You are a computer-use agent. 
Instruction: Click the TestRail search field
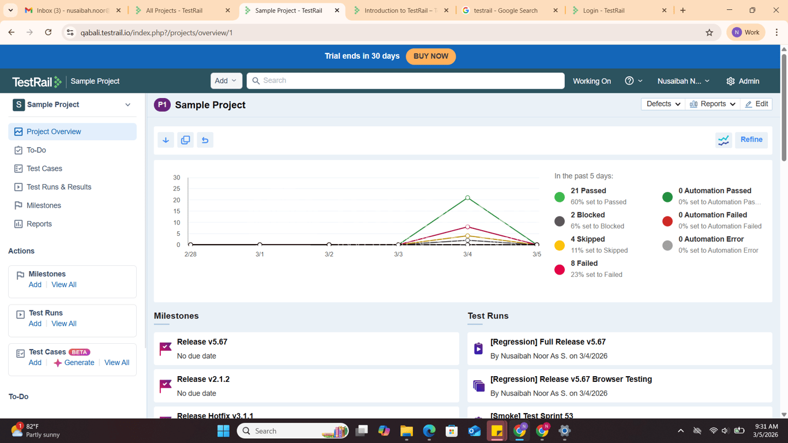[406, 81]
